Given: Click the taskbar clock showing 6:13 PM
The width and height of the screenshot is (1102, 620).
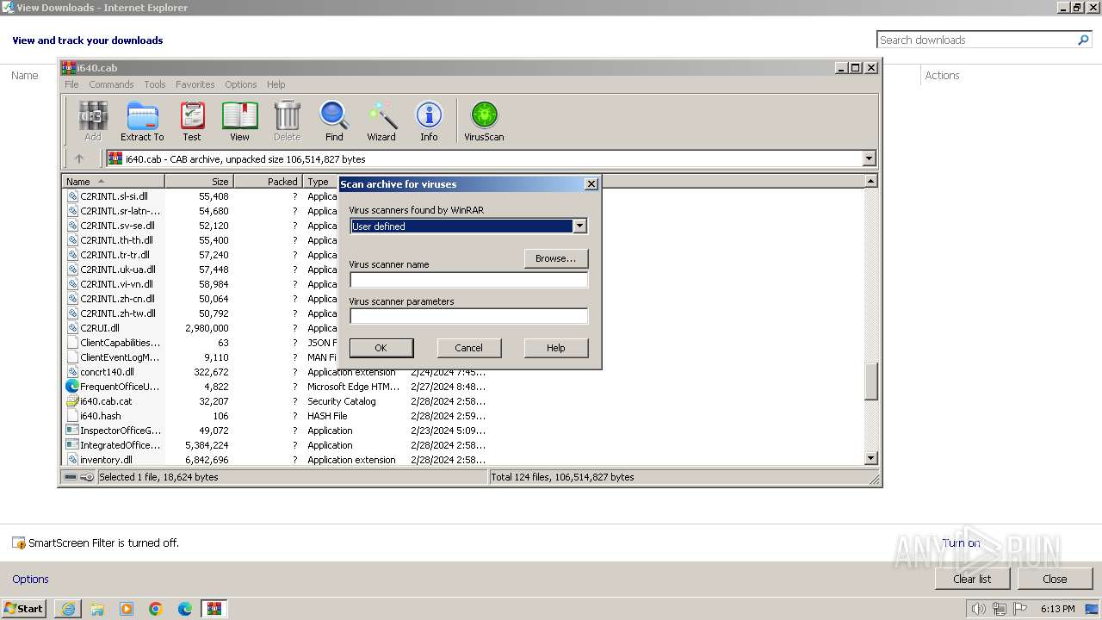Looking at the screenshot, I should (x=1057, y=609).
